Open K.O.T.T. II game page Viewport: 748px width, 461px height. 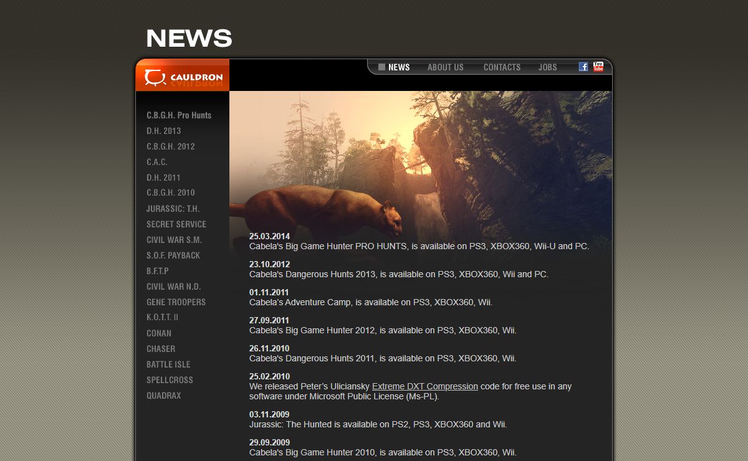point(162,318)
